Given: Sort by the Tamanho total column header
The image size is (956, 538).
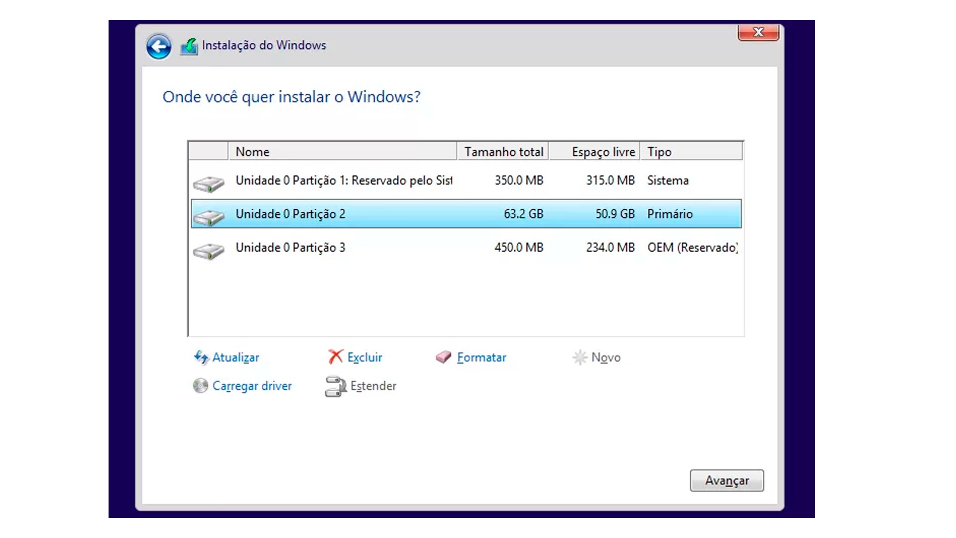Looking at the screenshot, I should 502,151.
